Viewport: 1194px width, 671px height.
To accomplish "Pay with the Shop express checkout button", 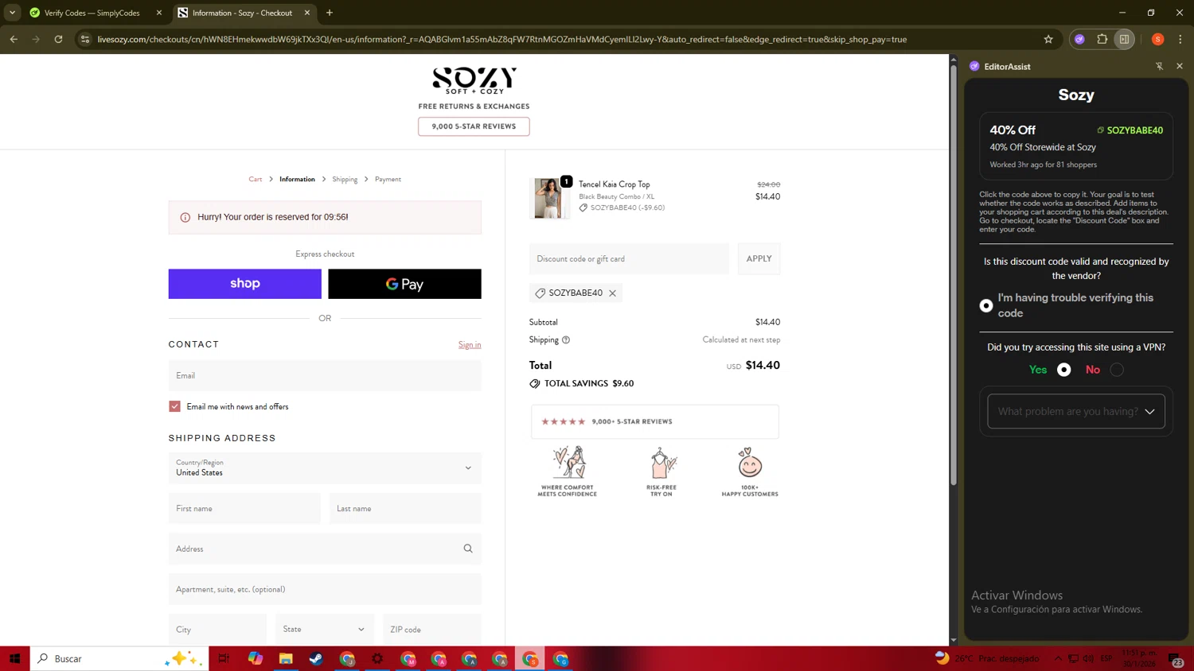I will (x=245, y=284).
